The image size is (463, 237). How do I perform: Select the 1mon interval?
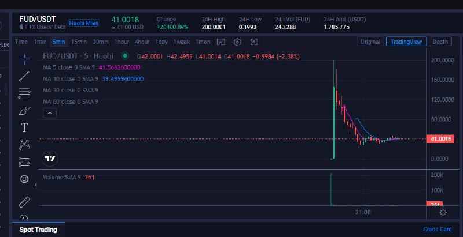coord(203,42)
